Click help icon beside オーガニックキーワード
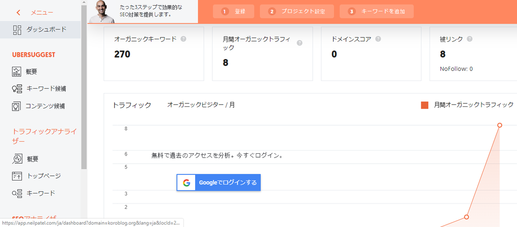The image size is (517, 227). 184,39
